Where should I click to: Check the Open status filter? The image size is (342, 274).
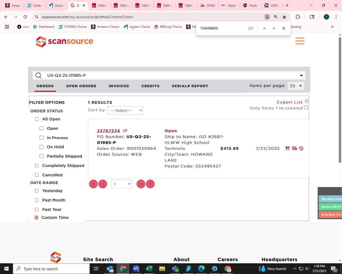point(41,128)
